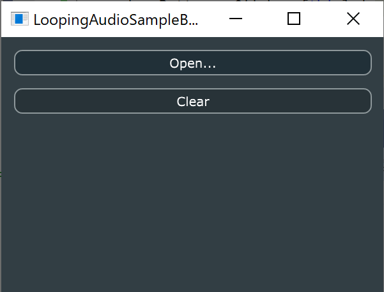
Task: Launch file chooser with Open... button
Action: (193, 63)
